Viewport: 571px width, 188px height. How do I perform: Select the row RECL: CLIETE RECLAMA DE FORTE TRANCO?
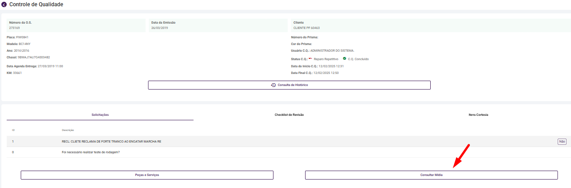pos(289,142)
